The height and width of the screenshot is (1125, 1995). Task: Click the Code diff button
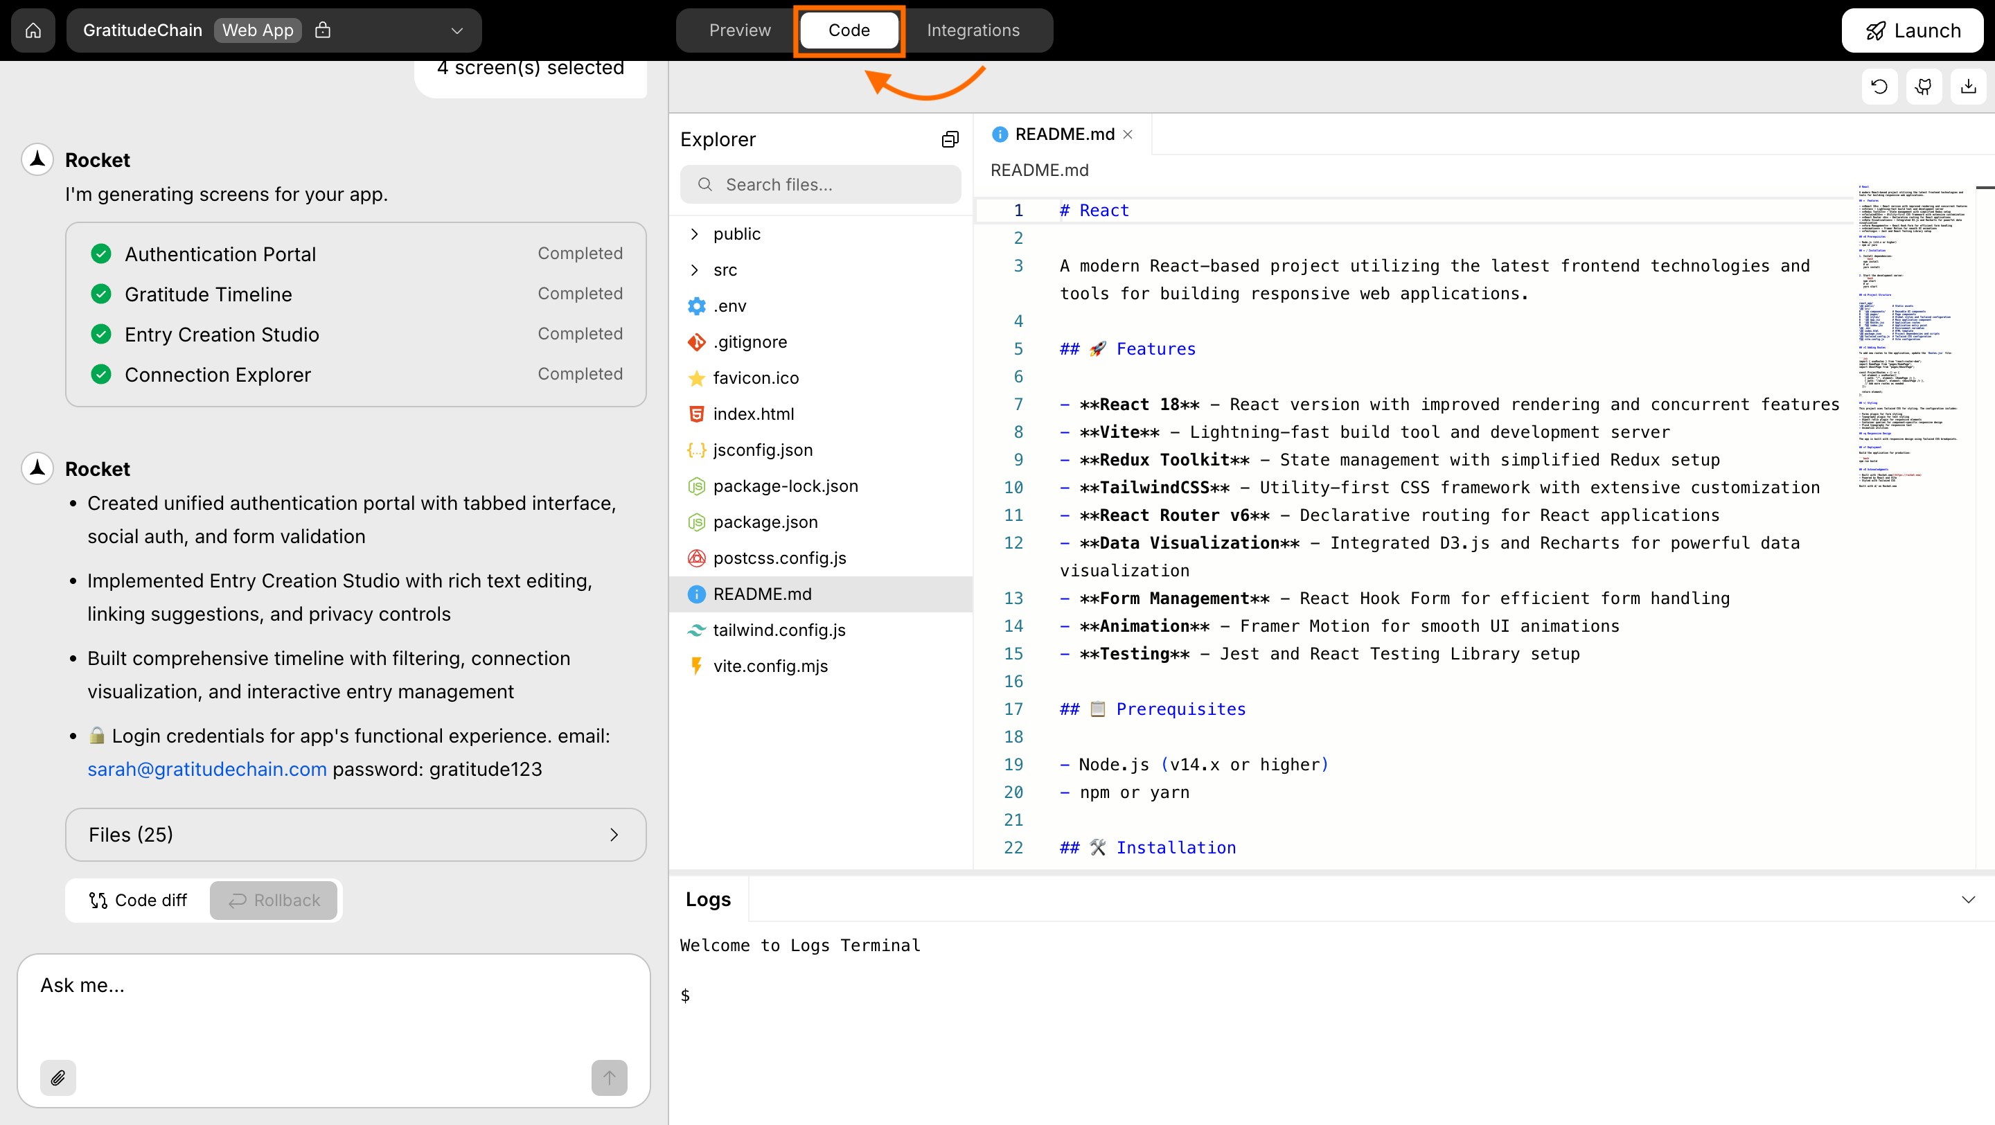[x=137, y=900]
